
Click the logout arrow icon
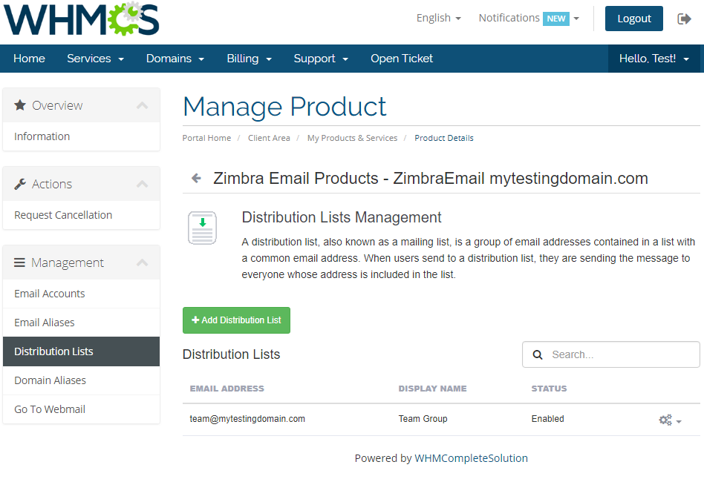pyautogui.click(x=684, y=19)
